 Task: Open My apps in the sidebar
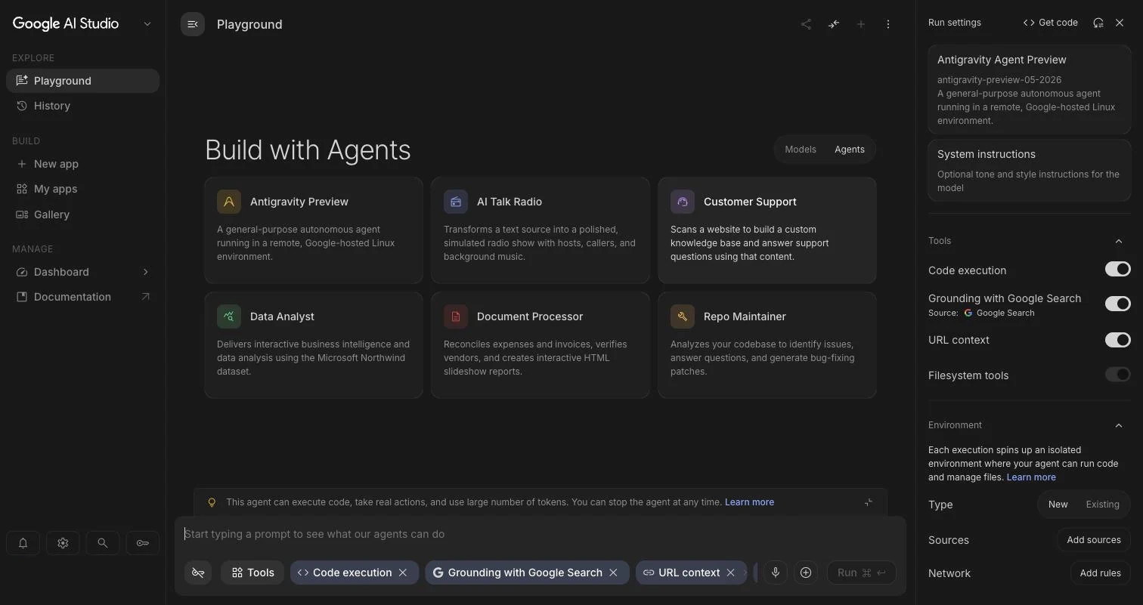tap(82, 189)
